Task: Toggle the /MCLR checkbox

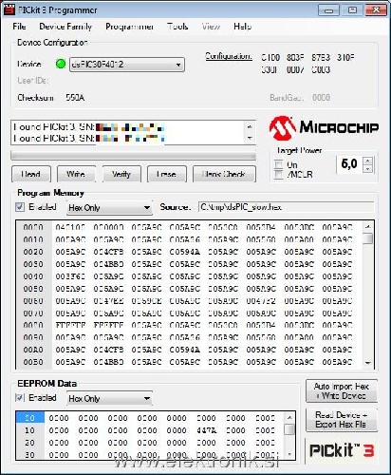Action: [278, 174]
